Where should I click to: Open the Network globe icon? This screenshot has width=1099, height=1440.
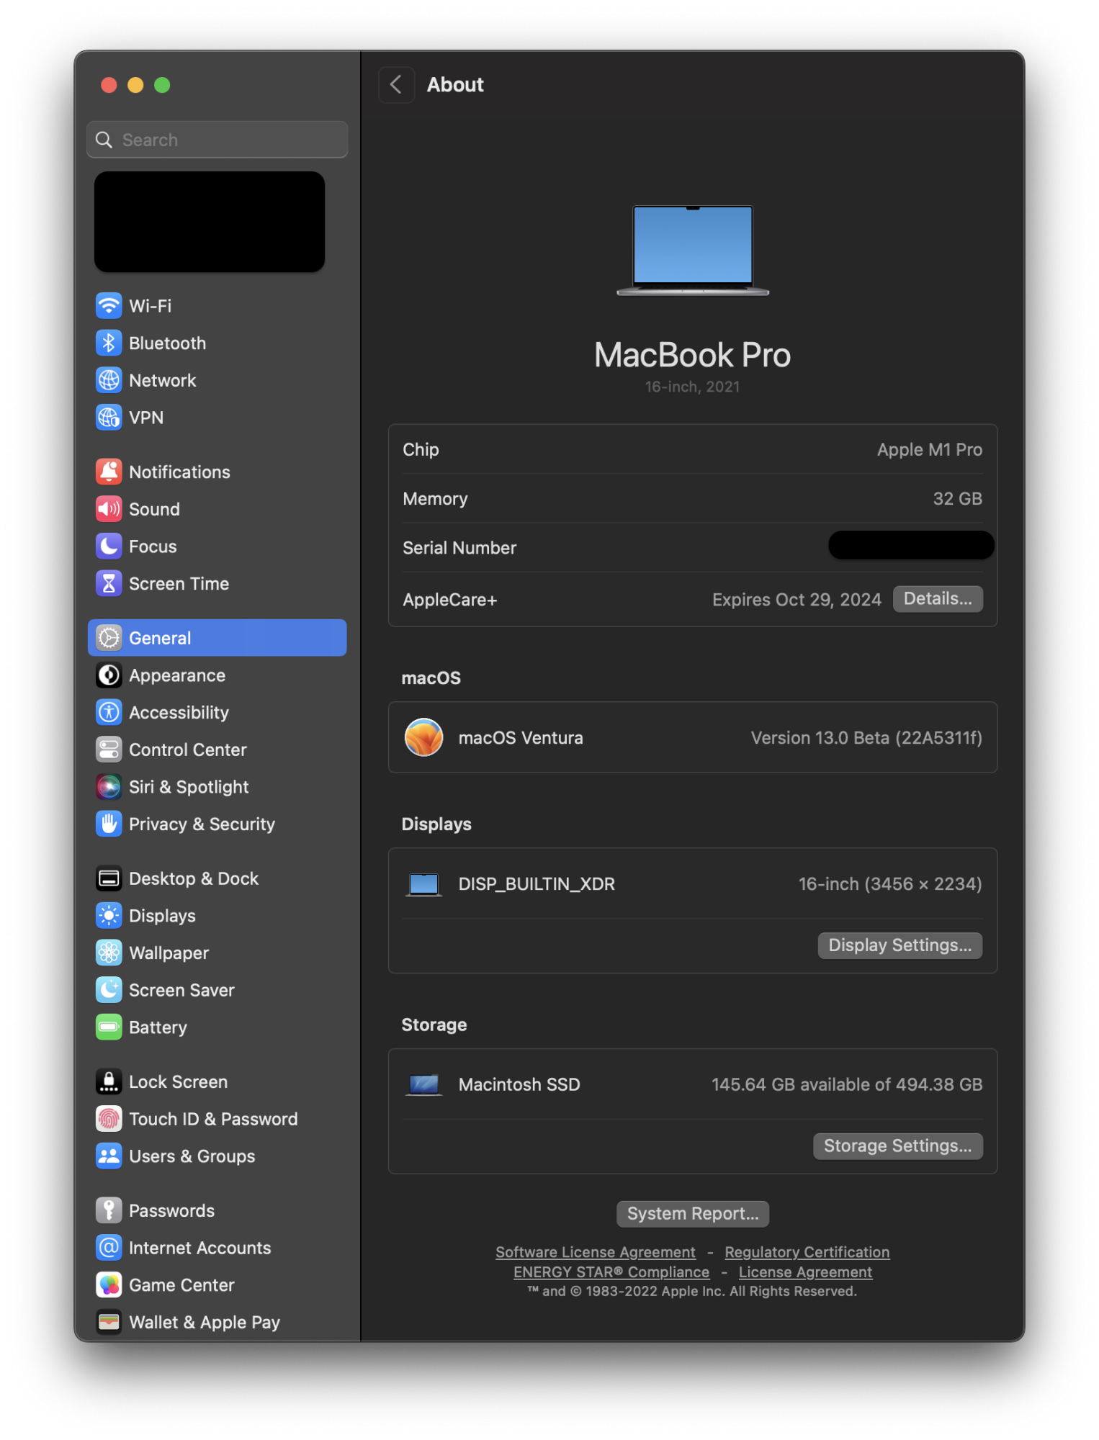[x=109, y=380]
